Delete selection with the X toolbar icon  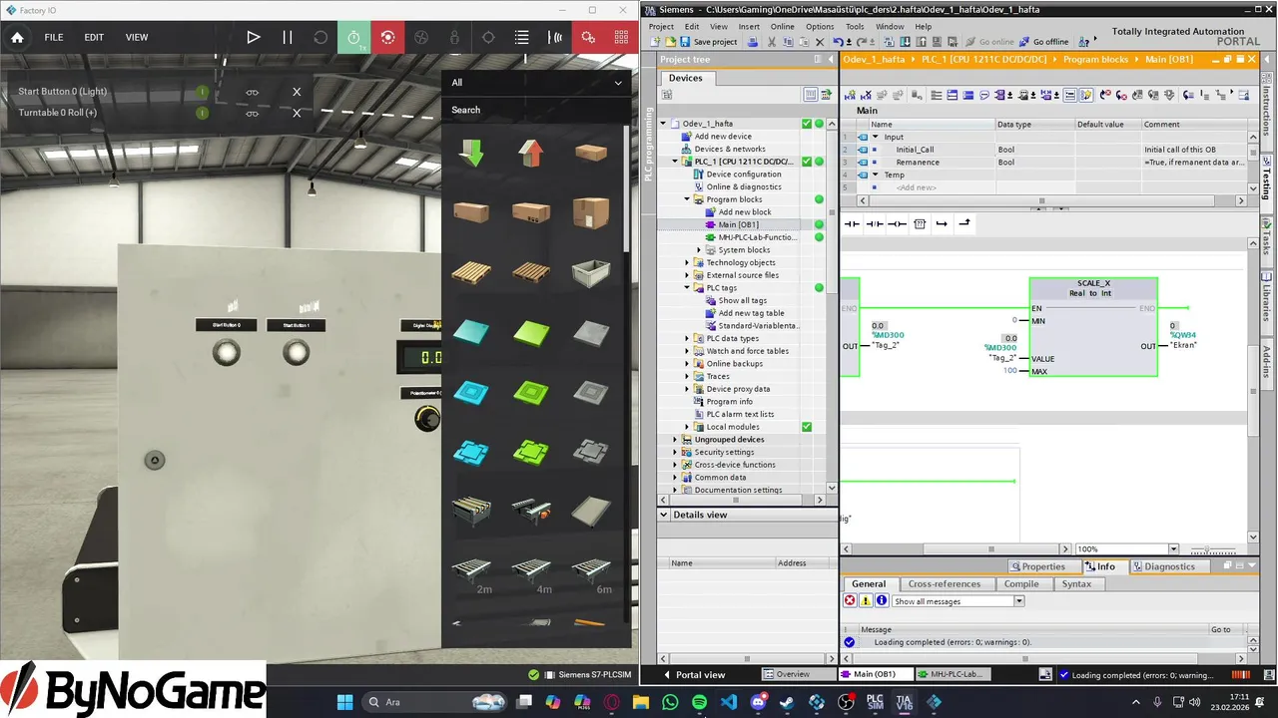[x=820, y=42]
